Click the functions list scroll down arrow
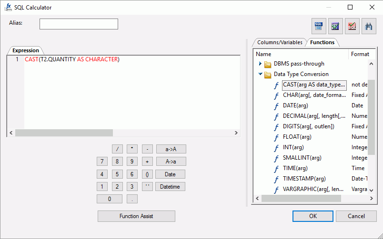 click(x=371, y=191)
